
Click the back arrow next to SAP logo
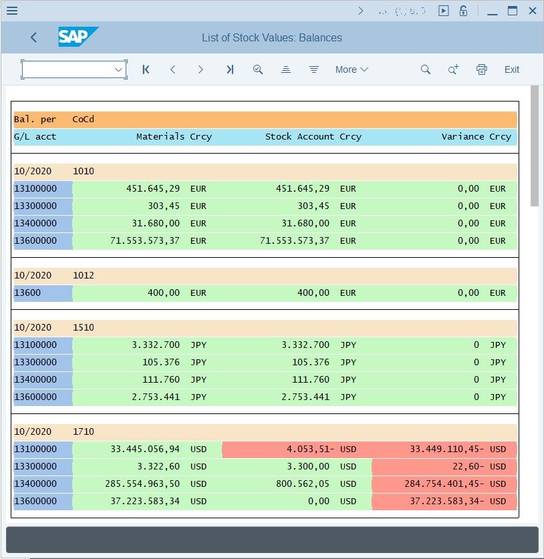(x=34, y=37)
